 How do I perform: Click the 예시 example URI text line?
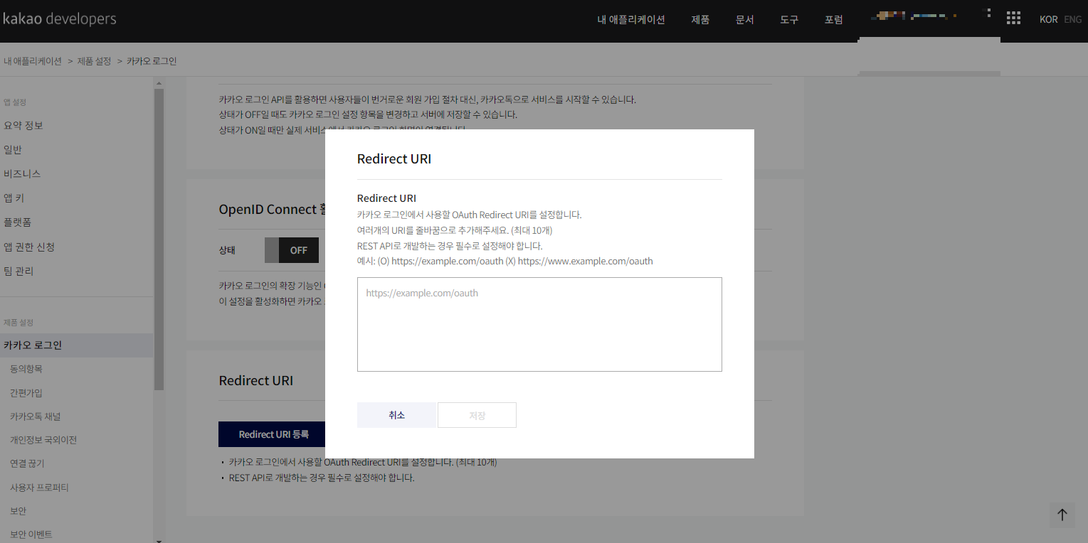[505, 262]
